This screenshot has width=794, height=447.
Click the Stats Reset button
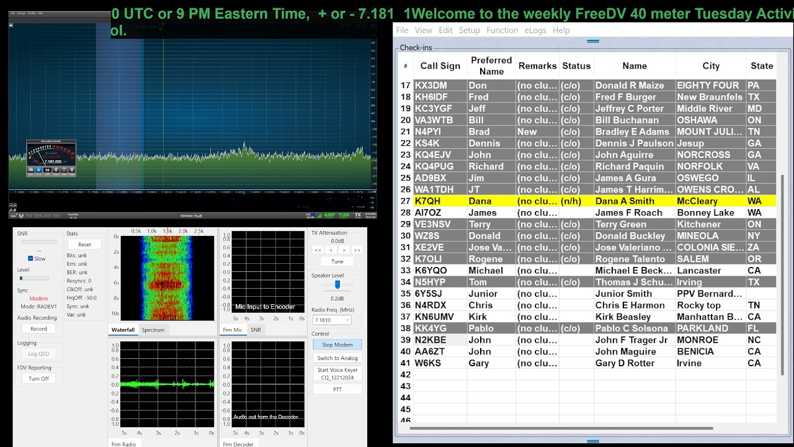coord(84,245)
